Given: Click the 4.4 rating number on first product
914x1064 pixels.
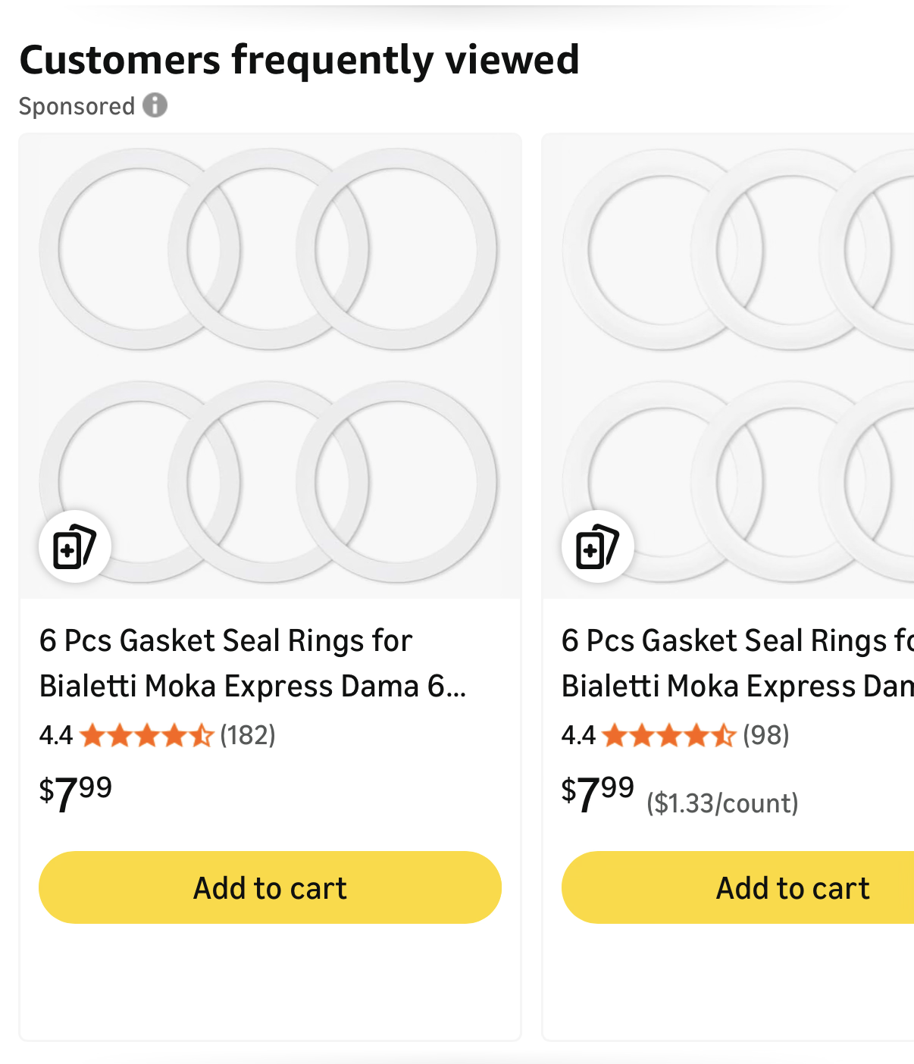Looking at the screenshot, I should [55, 735].
